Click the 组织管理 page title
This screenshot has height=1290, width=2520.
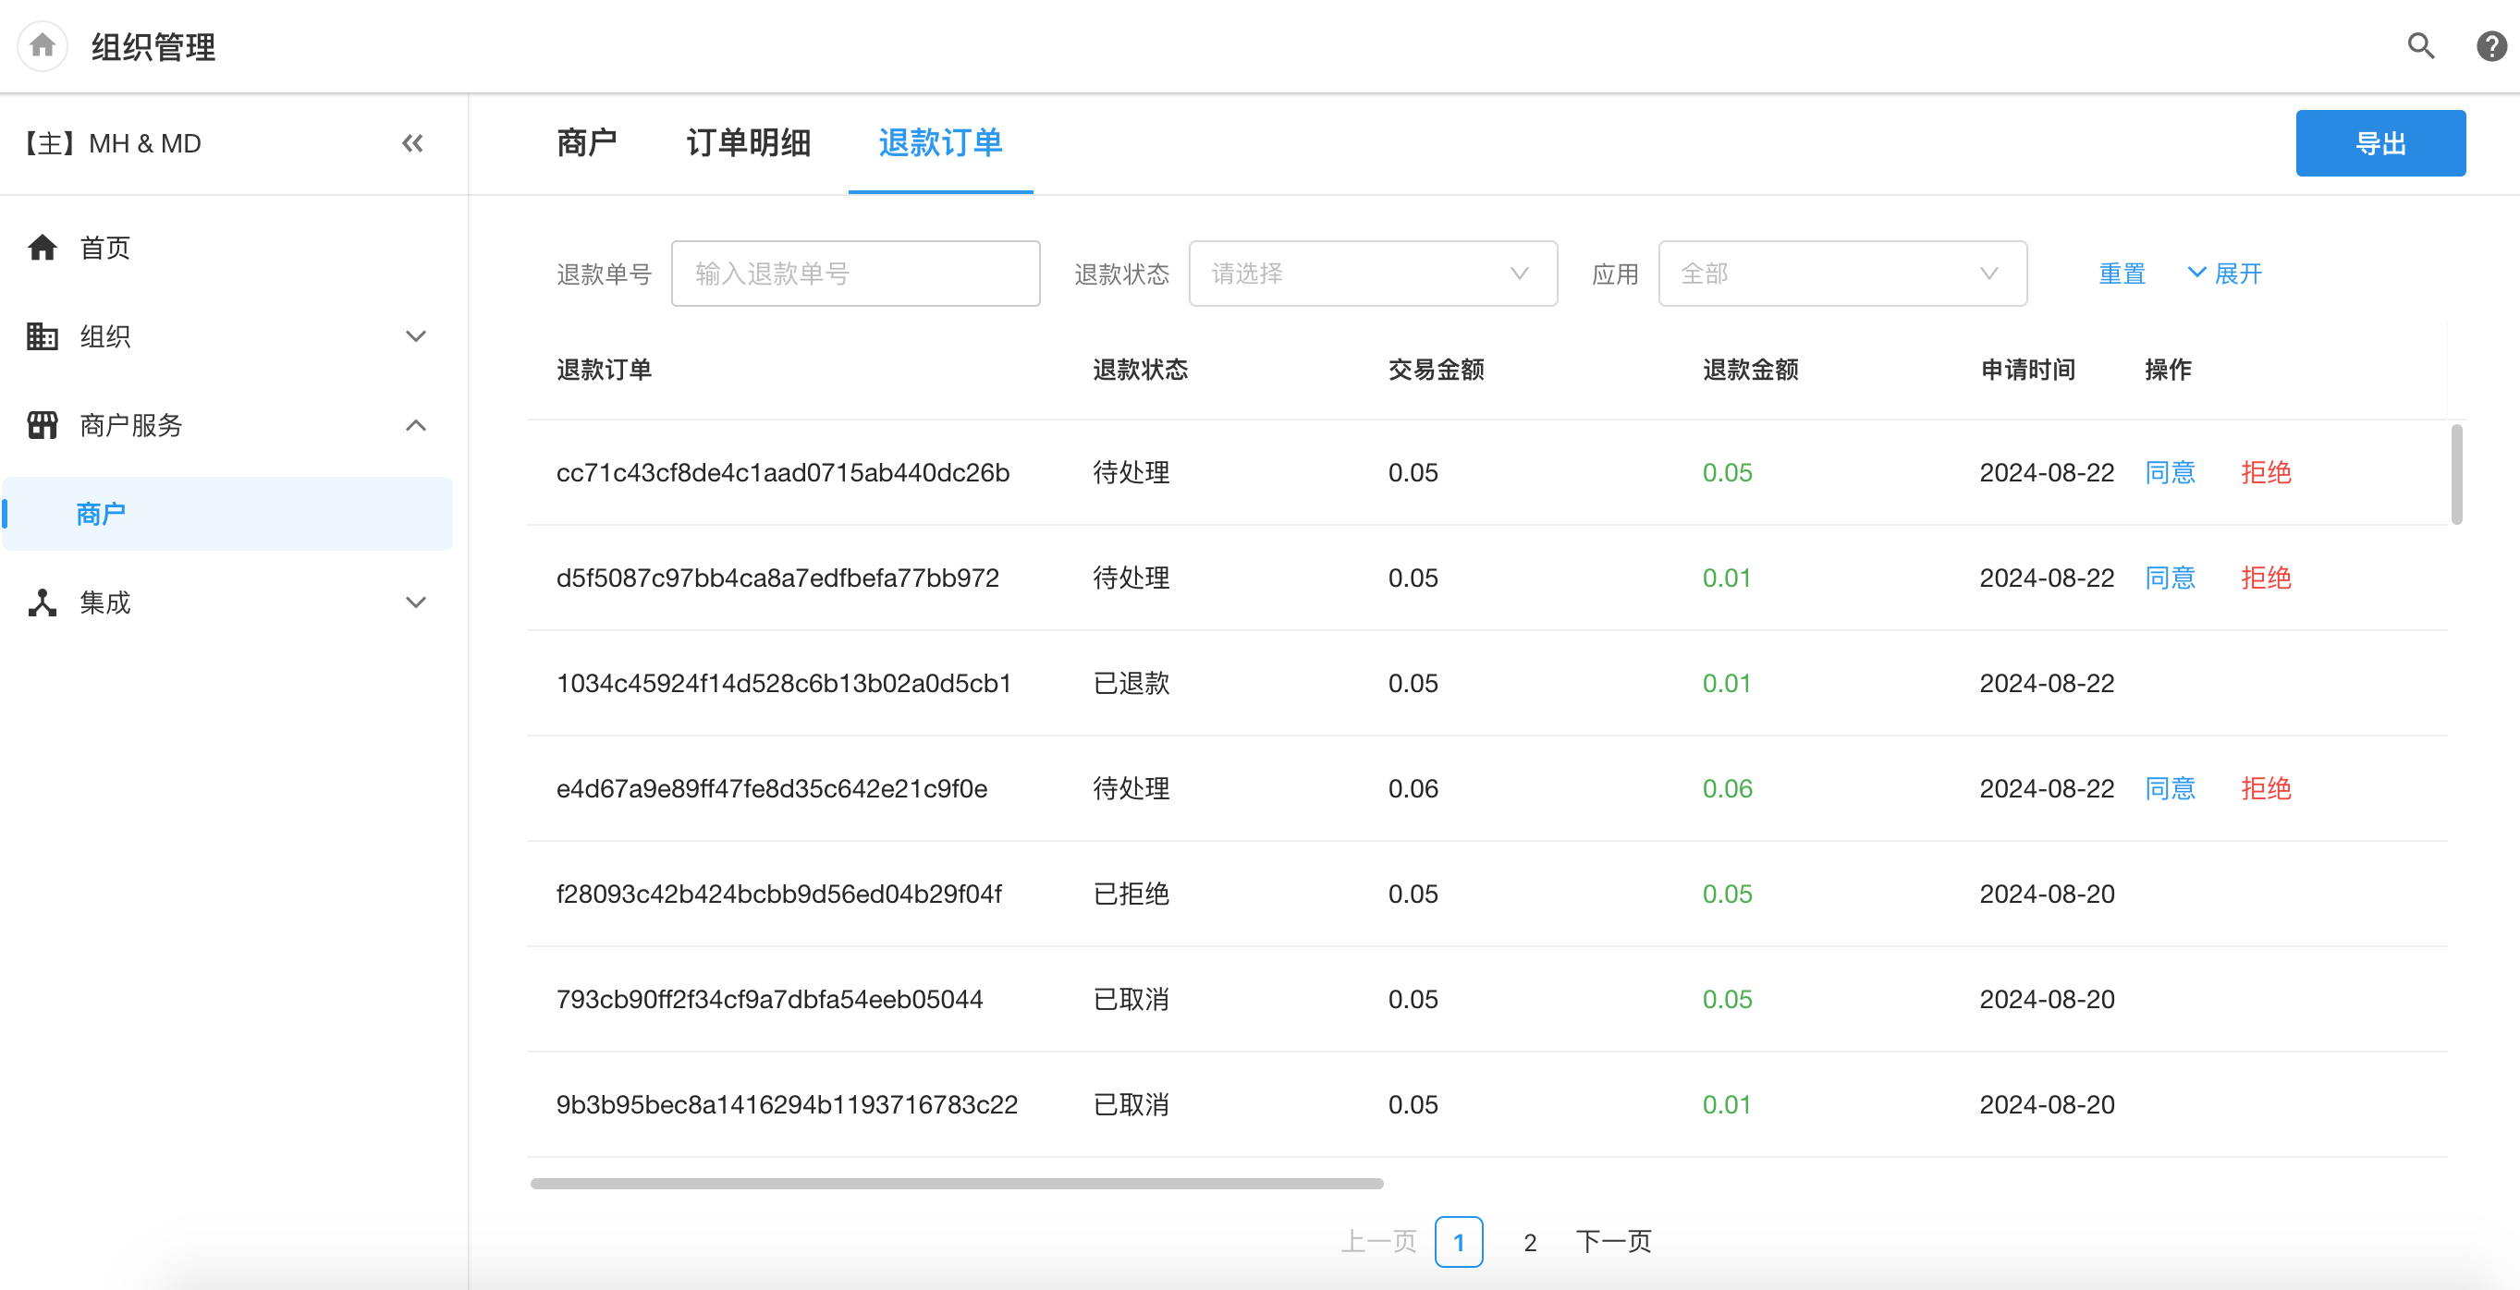(x=153, y=47)
